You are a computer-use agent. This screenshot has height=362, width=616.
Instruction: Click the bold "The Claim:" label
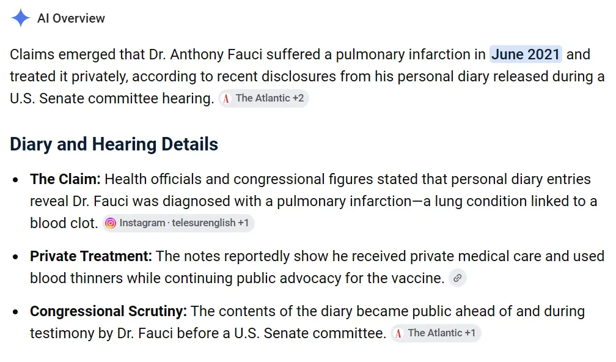pos(65,179)
